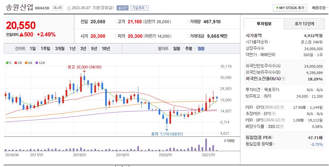Click the calendar icon beside the 2021.05.07 date
Image resolution: width=329 pixels, height=167 pixels.
pyautogui.click(x=69, y=8)
